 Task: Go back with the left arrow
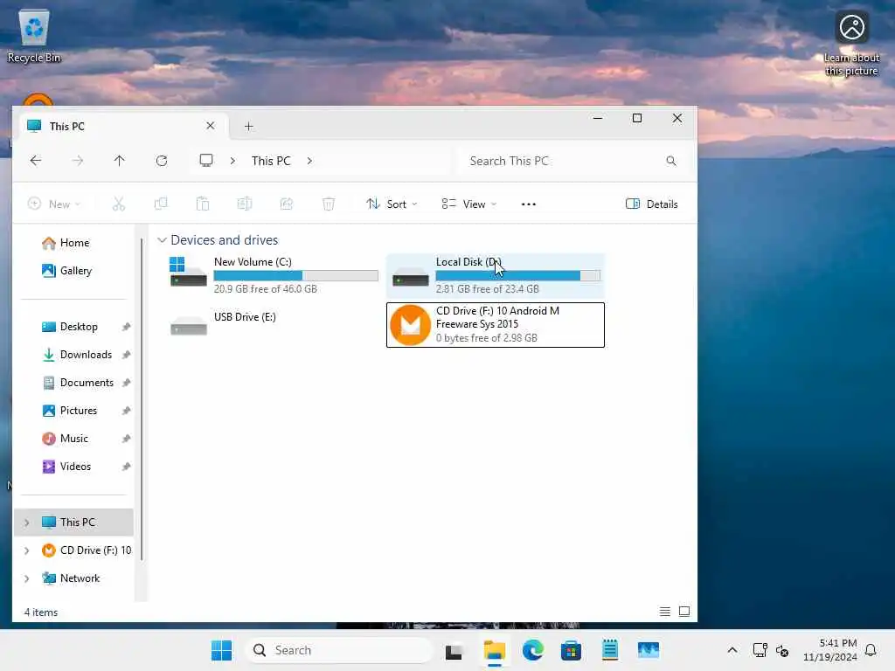click(x=35, y=161)
